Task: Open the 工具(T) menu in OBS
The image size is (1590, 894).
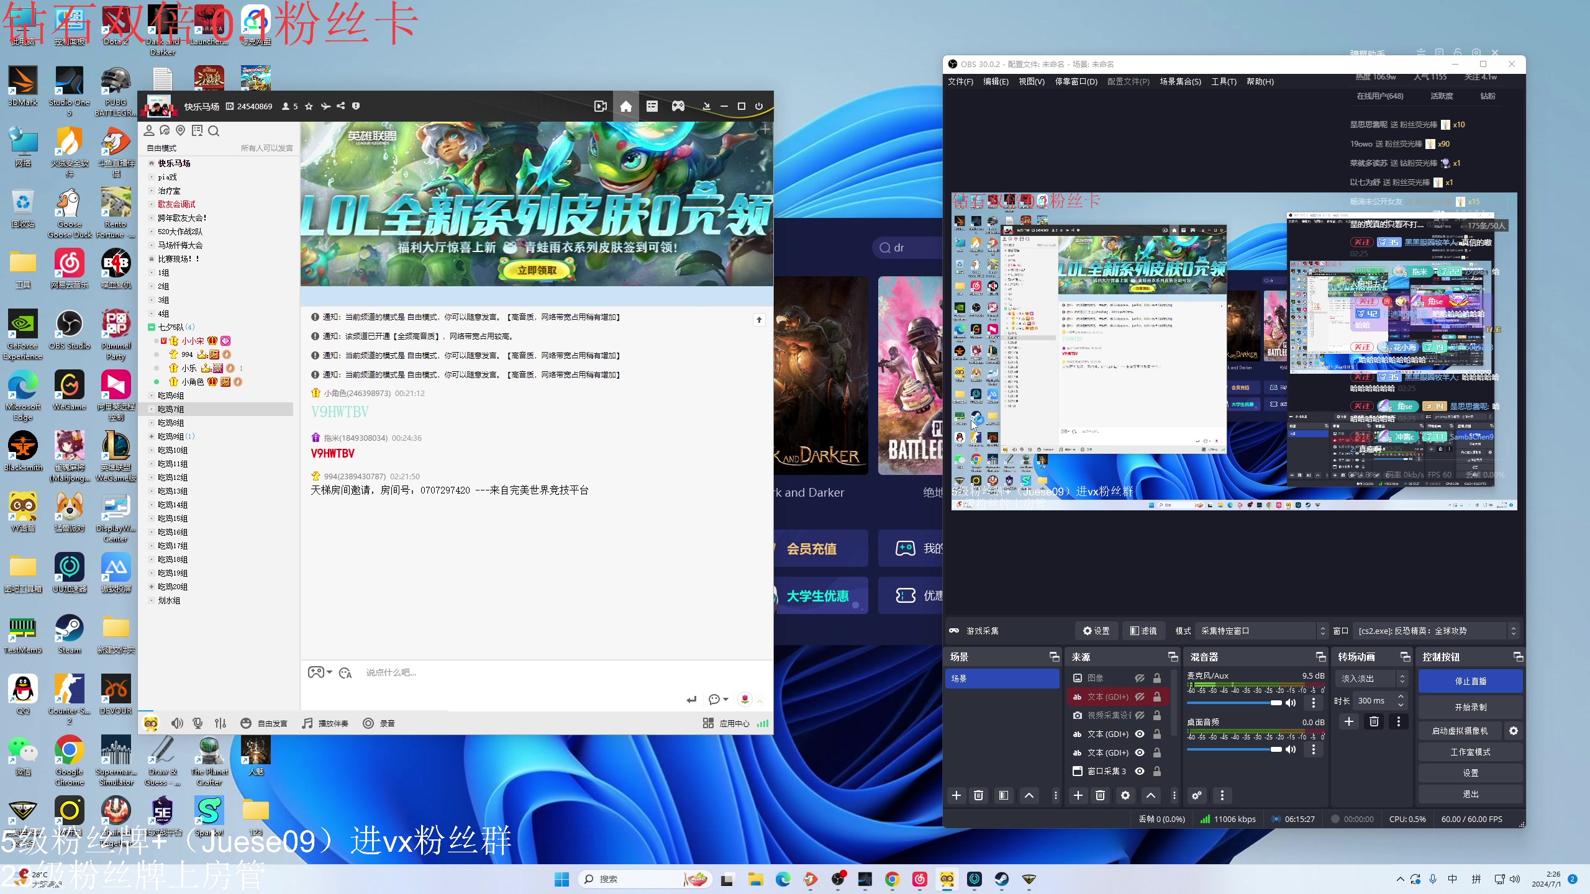Action: 1224,81
